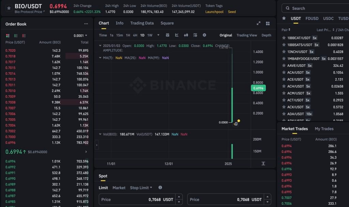Show both buy and sell orders view
349x207 pixels.
coord(8,36)
